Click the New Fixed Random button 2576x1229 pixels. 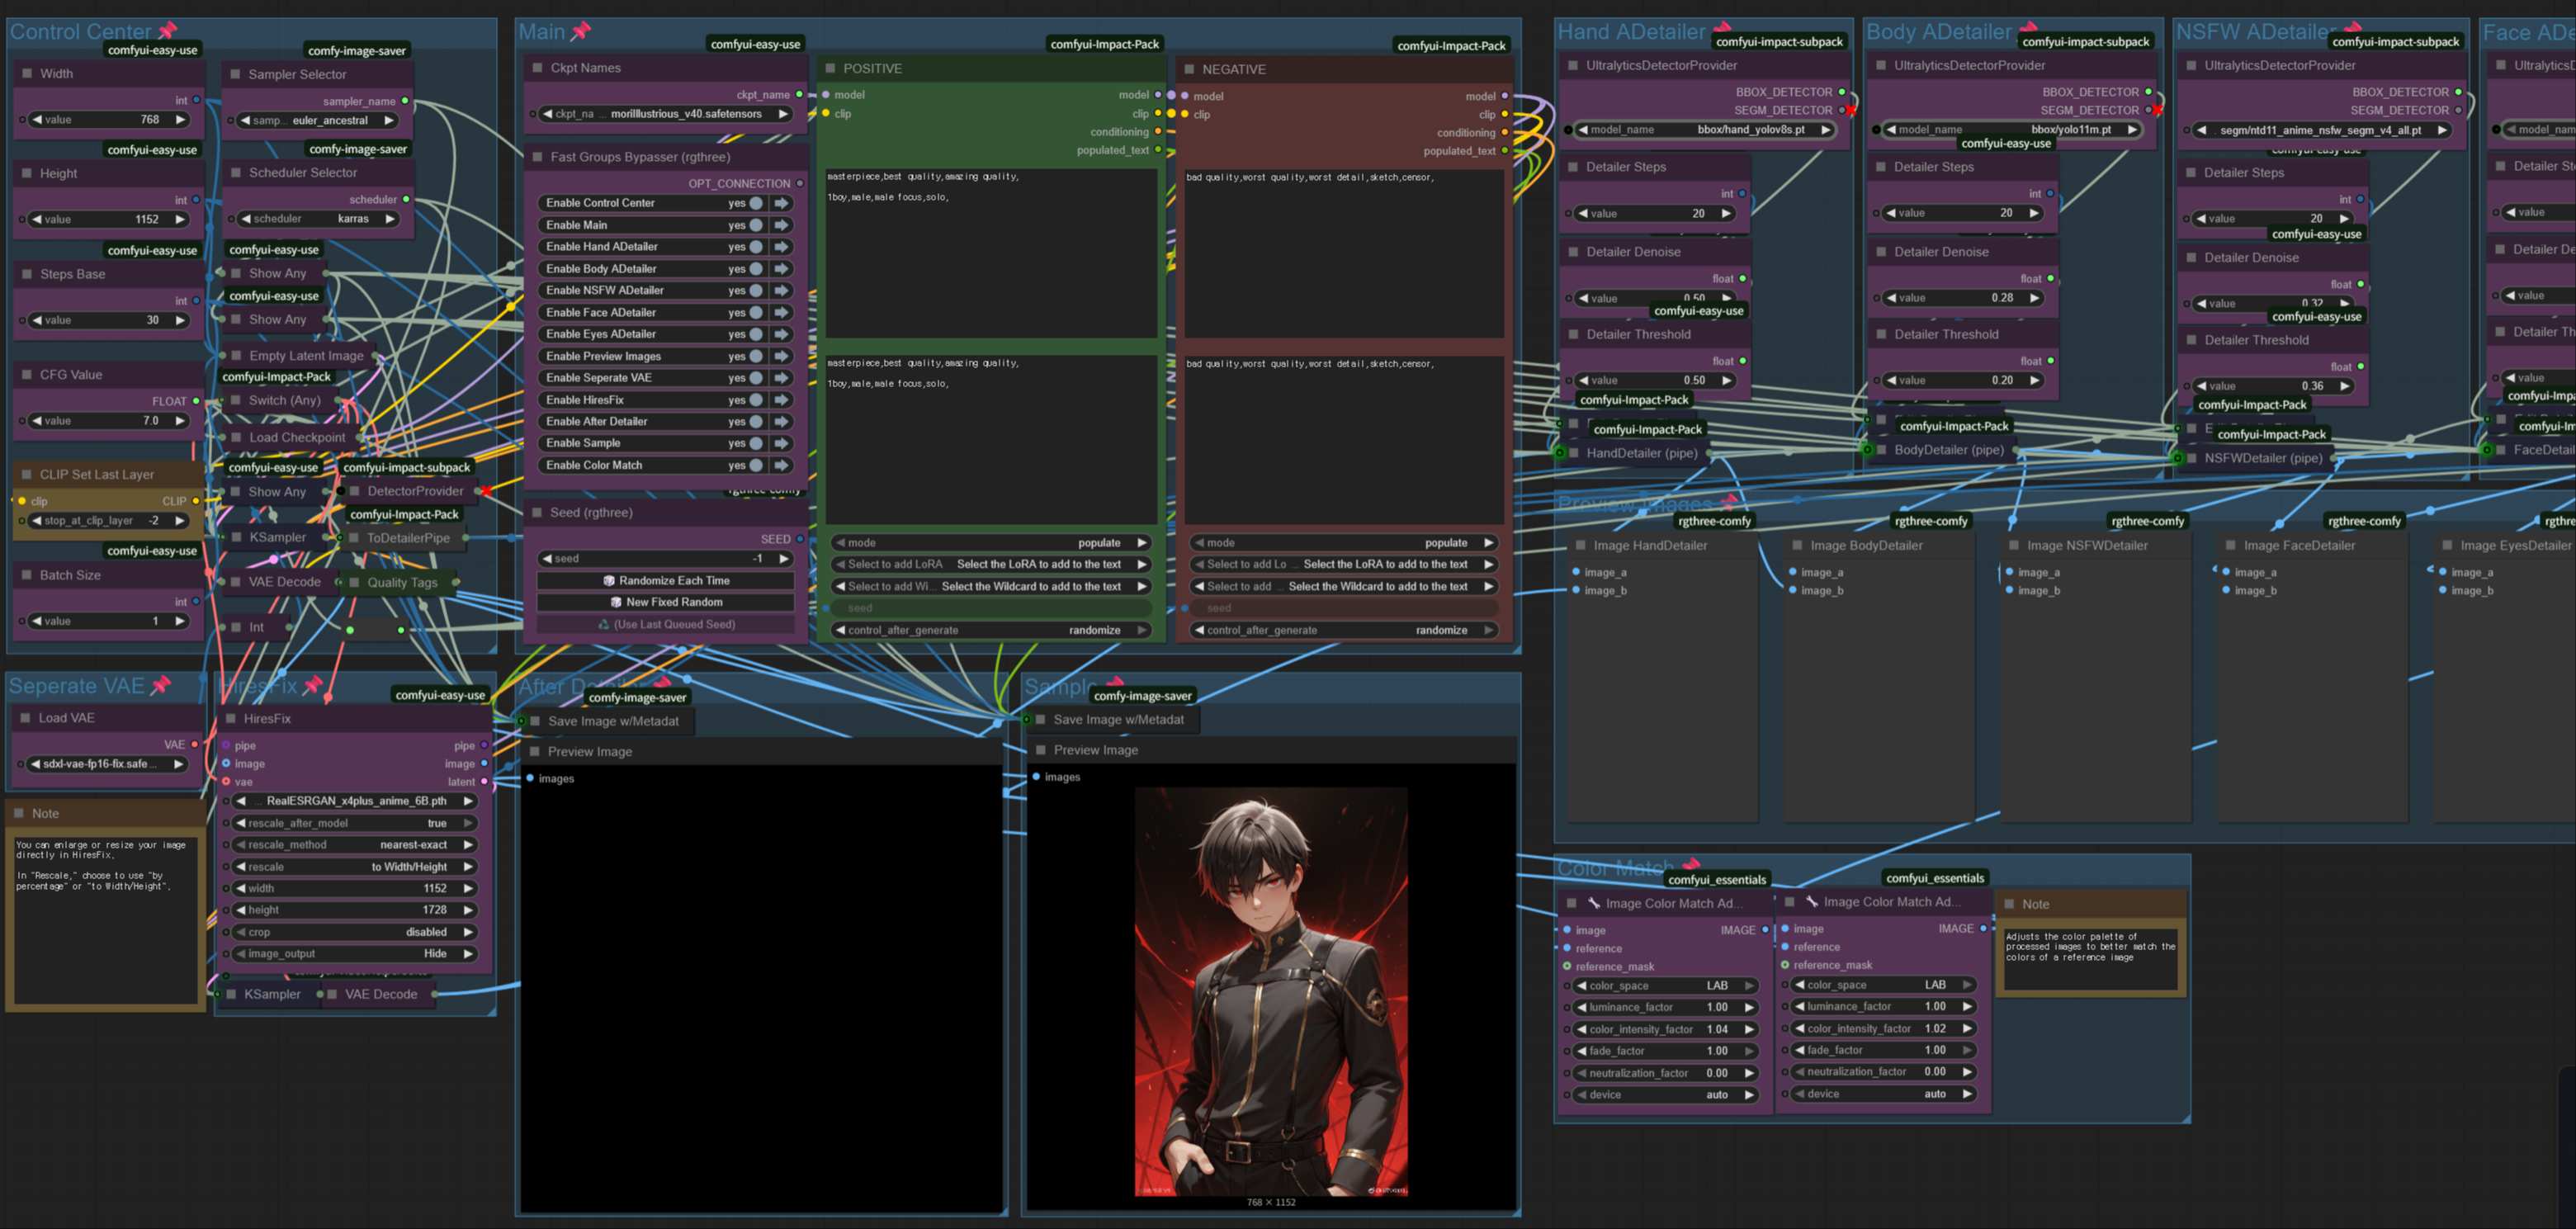666,602
